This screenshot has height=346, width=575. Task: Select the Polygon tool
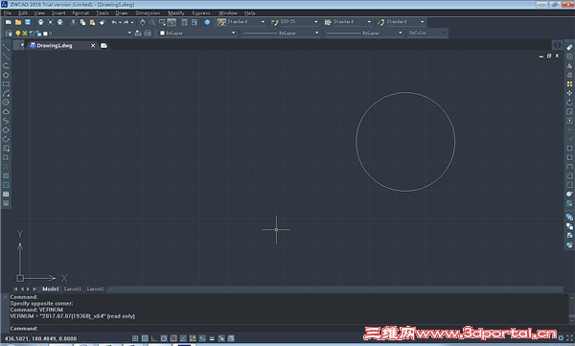point(6,75)
